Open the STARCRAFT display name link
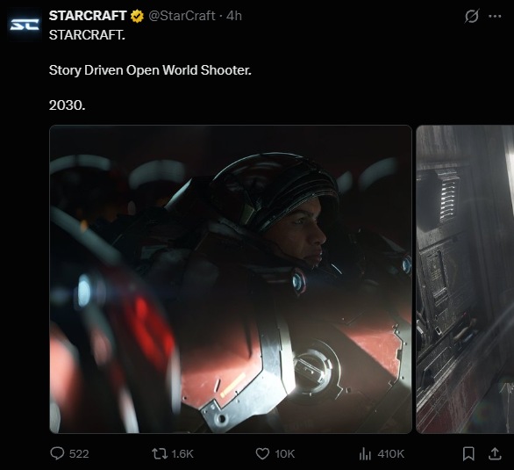Image resolution: width=514 pixels, height=470 pixels. coord(88,16)
